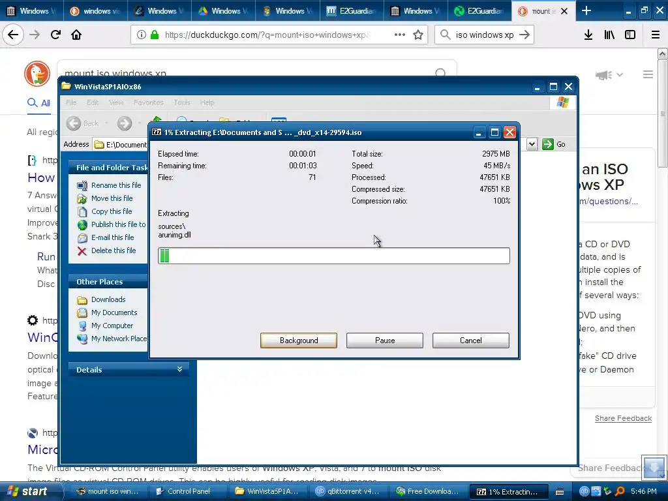Open the Firefox library
The height and width of the screenshot is (501, 668).
(x=609, y=35)
